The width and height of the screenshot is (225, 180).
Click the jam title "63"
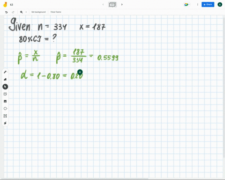(12, 5)
